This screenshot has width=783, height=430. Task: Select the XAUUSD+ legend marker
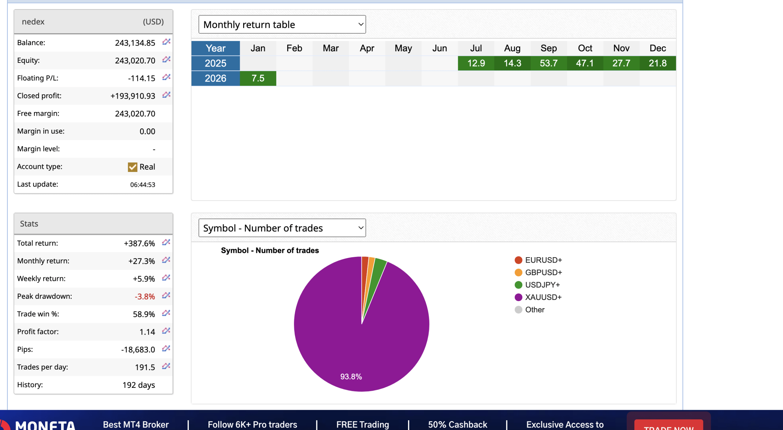[518, 297]
